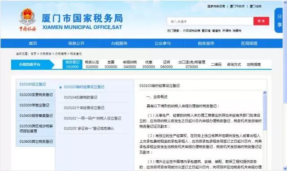Click the 办税指南平台 arrow banner
The height and width of the screenshot is (171, 287).
[x=33, y=64]
